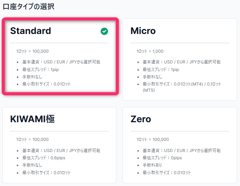Click Micro's 最小取引サイズ MT4/MT5 line
The width and height of the screenshot is (240, 186).
coord(182,87)
